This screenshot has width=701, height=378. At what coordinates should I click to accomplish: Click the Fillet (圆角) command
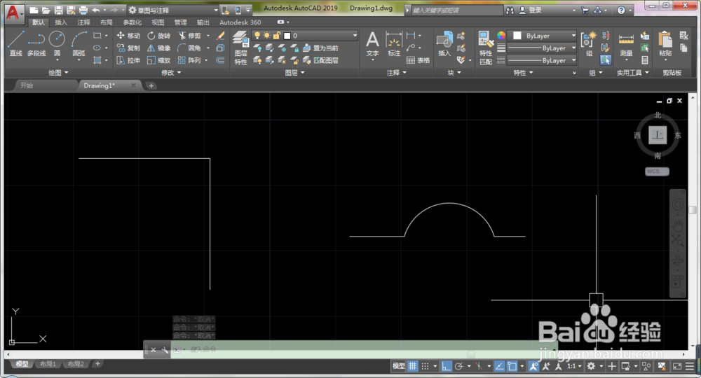coord(189,48)
